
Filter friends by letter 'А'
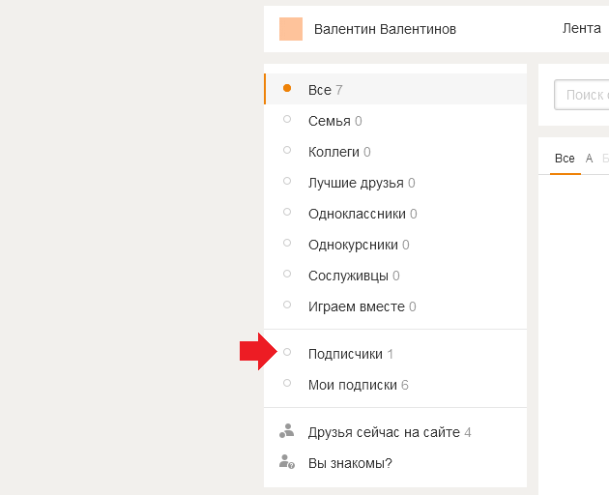click(590, 159)
